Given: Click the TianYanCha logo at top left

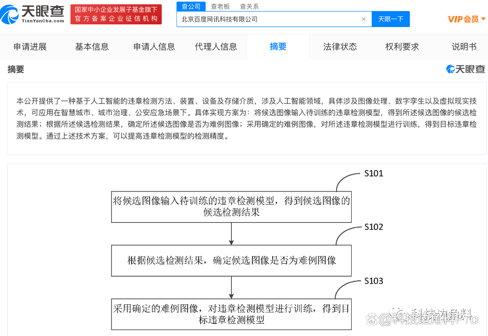Looking at the screenshot, I should coord(32,14).
